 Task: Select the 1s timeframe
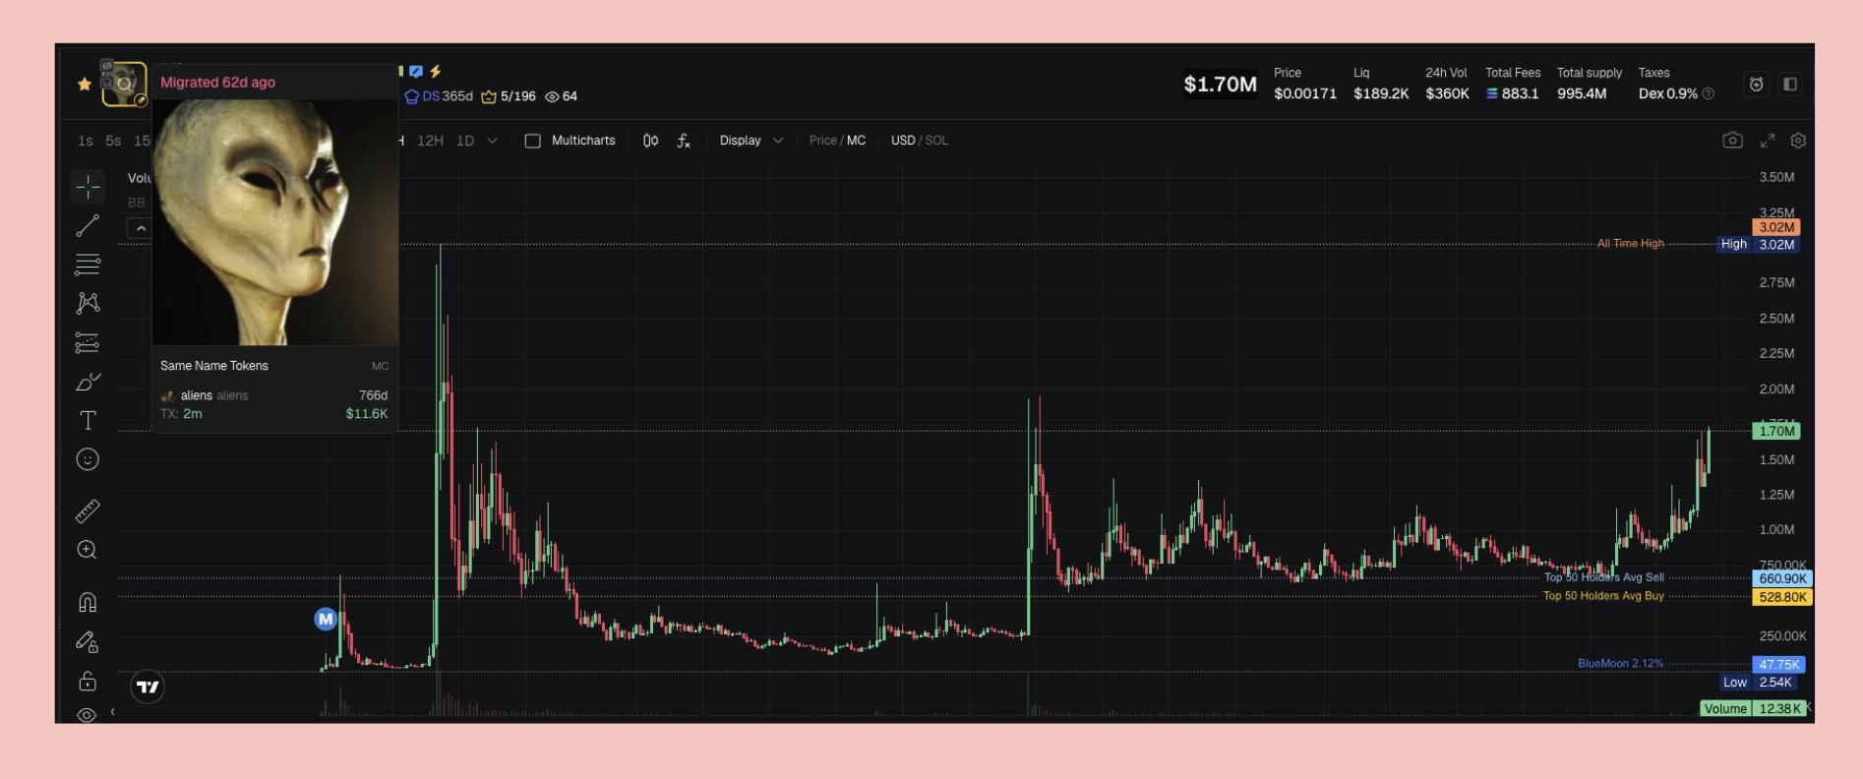pos(86,141)
